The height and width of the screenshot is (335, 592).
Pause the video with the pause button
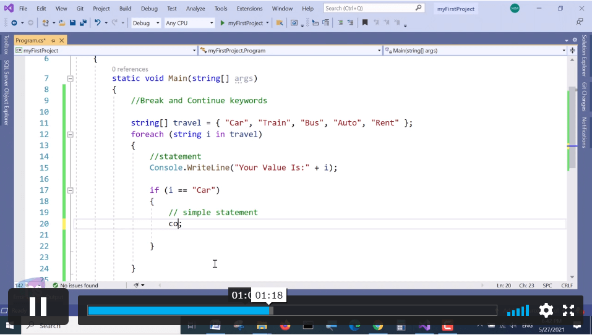(x=38, y=307)
